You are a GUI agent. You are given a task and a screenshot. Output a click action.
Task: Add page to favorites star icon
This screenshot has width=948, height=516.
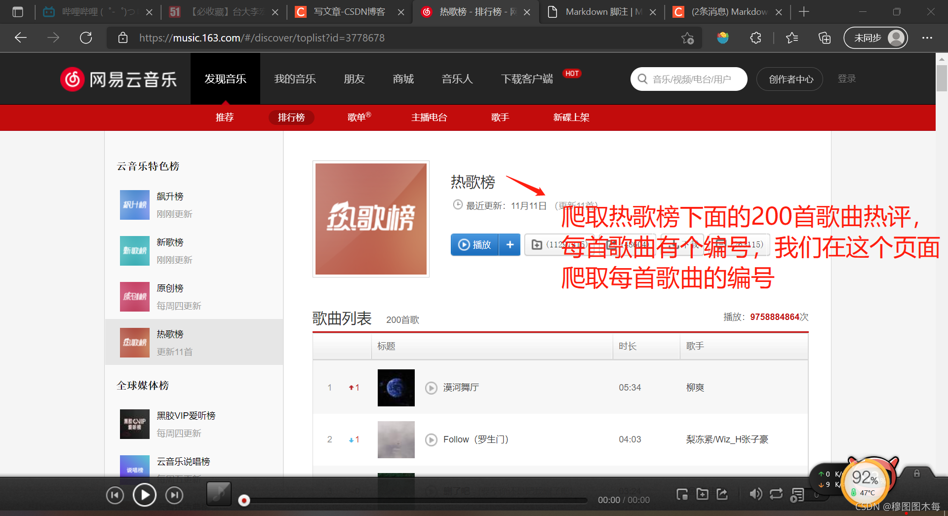click(687, 38)
